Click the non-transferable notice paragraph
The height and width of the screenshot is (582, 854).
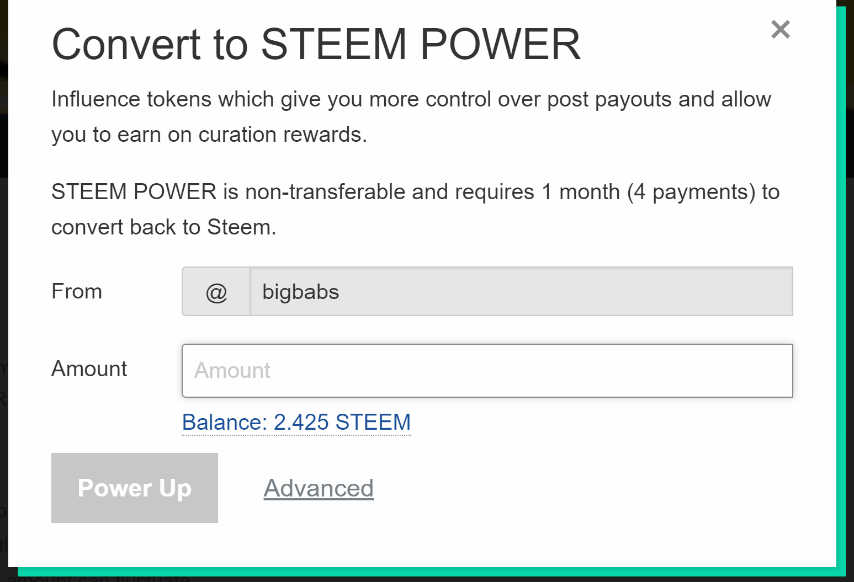(415, 210)
